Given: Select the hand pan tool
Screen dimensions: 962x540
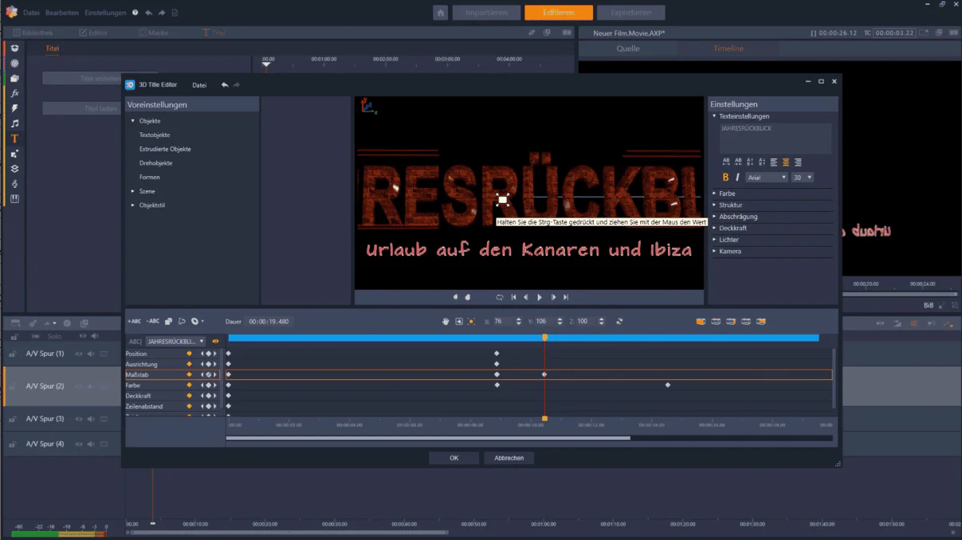Looking at the screenshot, I should [446, 321].
